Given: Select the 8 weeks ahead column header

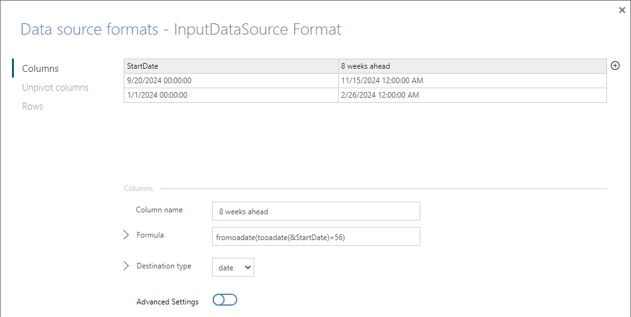Looking at the screenshot, I should 473,66.
